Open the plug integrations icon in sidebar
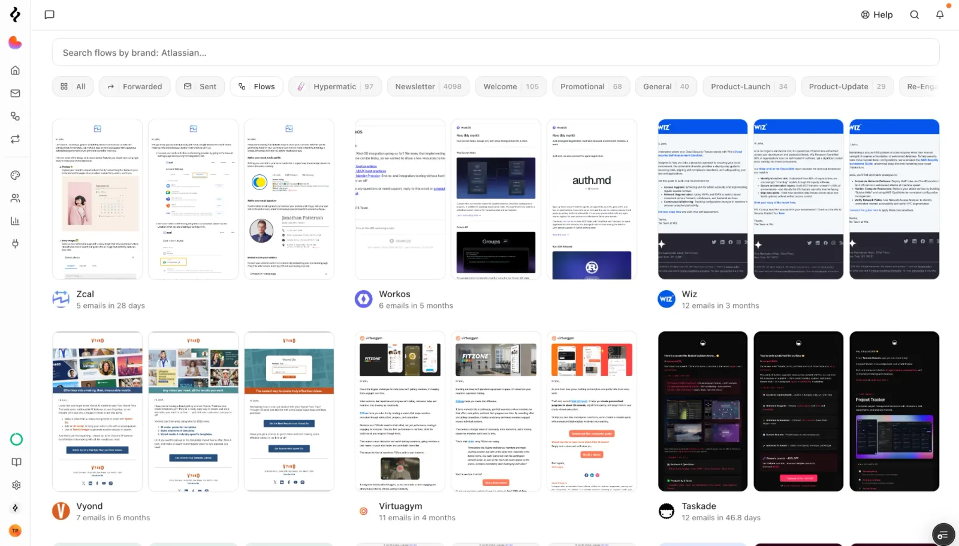 pos(16,243)
